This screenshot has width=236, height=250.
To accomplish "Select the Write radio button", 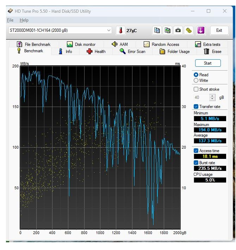I will coord(196,81).
